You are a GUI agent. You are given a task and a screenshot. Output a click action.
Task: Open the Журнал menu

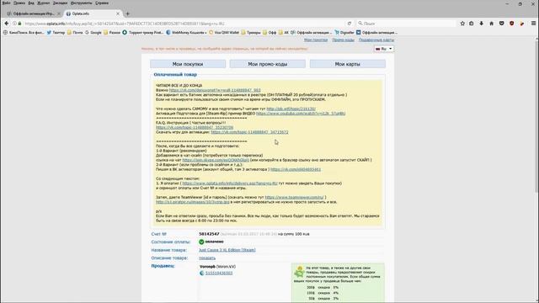43,3
